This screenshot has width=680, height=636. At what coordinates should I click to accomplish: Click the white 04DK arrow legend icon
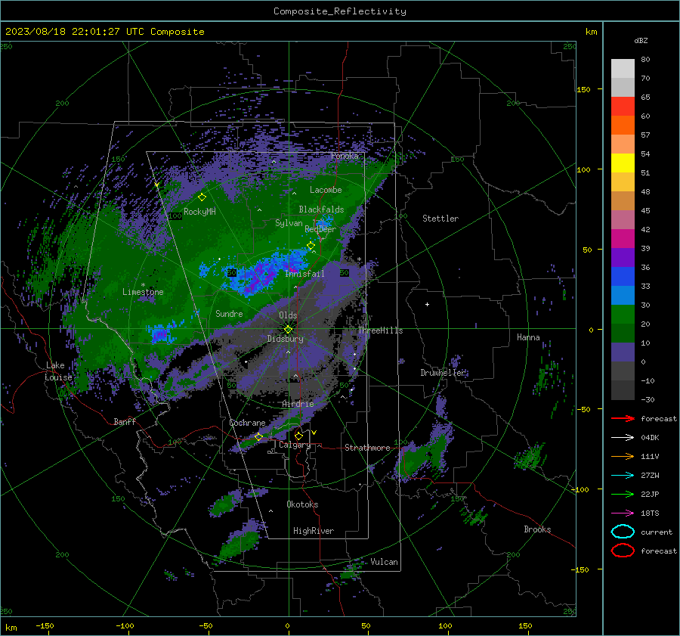pos(623,437)
